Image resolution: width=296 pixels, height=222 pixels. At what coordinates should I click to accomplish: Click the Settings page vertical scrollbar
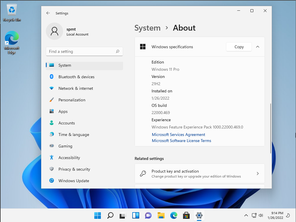271,128
